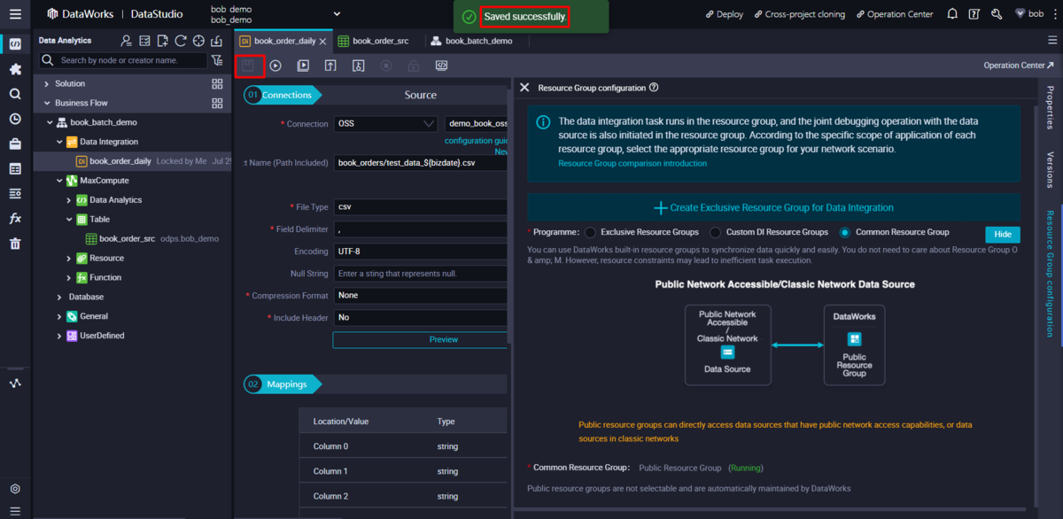Click the Preview button
The width and height of the screenshot is (1063, 519).
pyautogui.click(x=444, y=340)
